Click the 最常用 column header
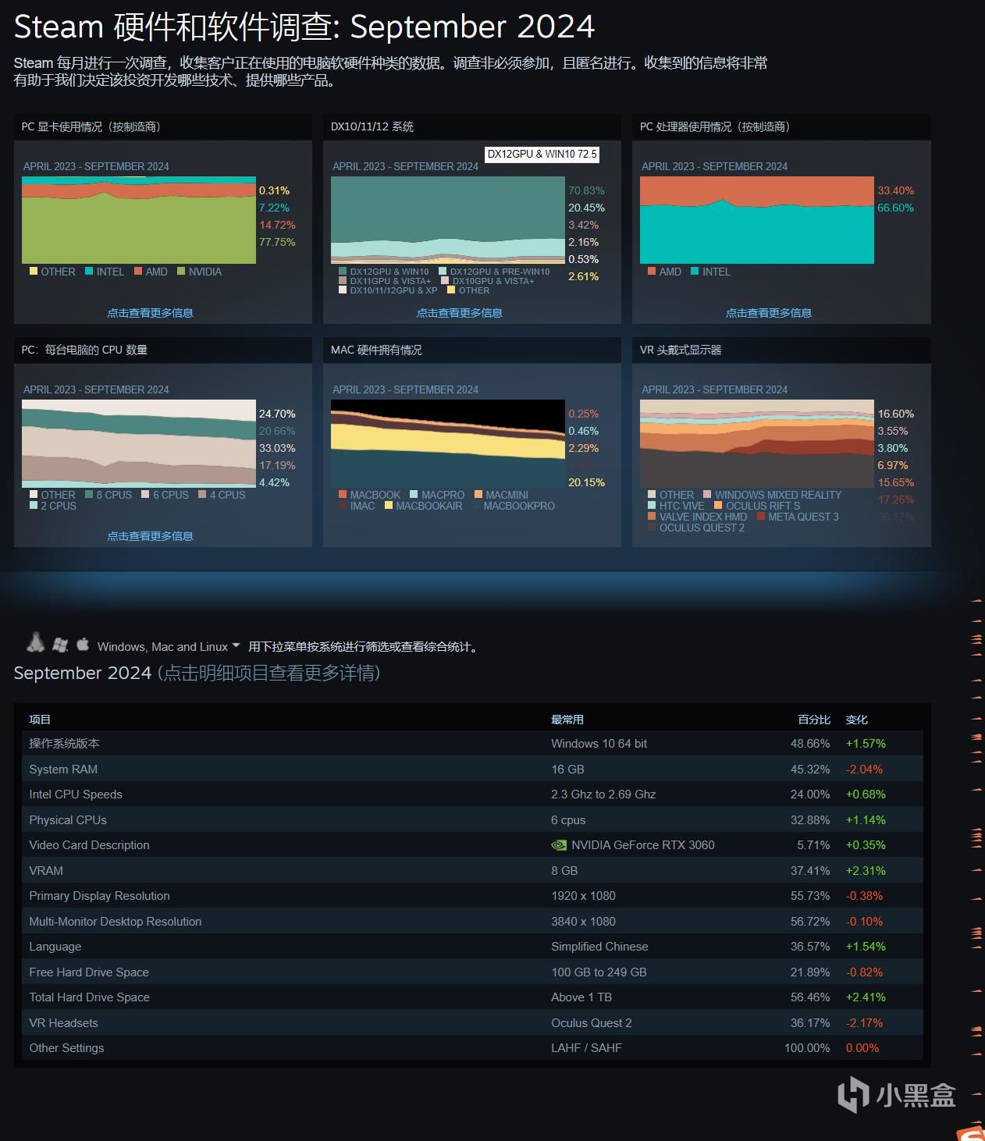This screenshot has height=1141, width=985. click(x=567, y=720)
